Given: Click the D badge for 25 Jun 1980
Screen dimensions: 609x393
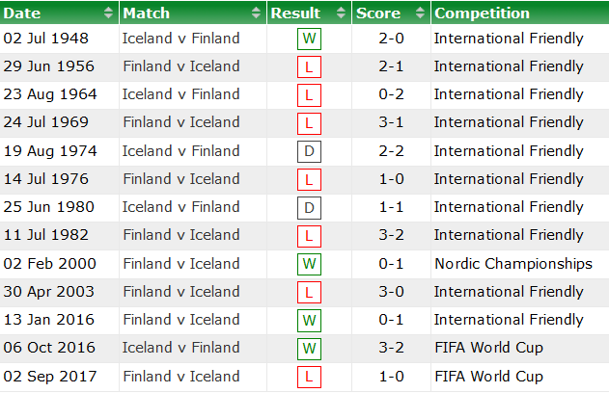Looking at the screenshot, I should pyautogui.click(x=308, y=208).
